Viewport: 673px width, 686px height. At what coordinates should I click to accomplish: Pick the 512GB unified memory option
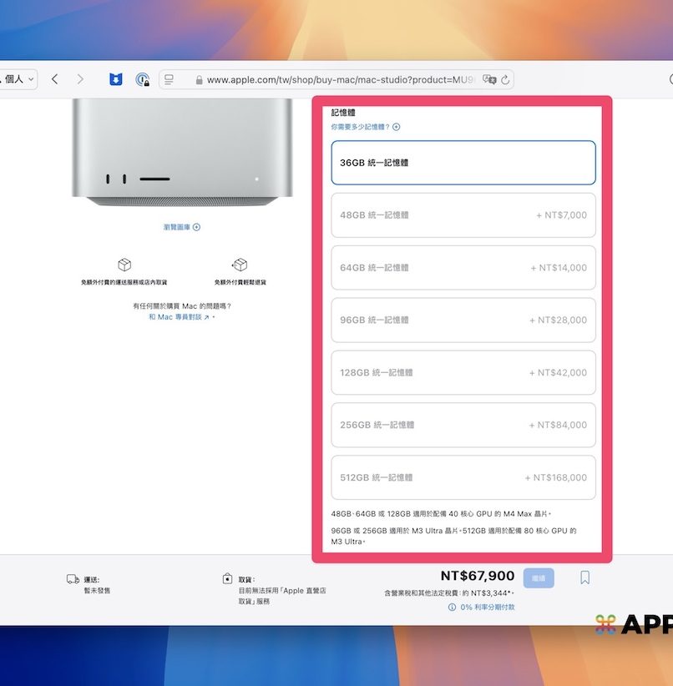pos(463,477)
